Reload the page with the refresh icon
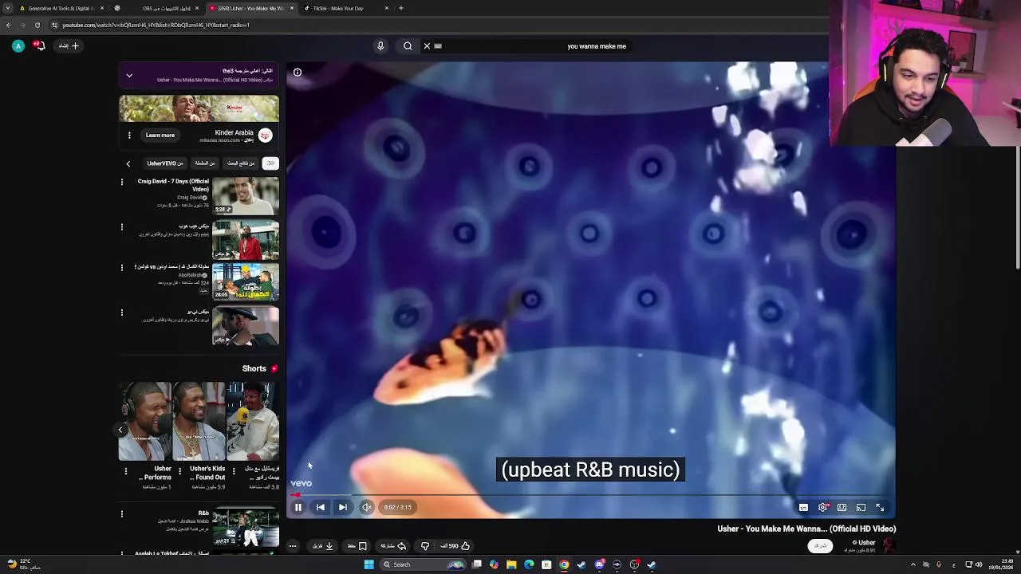The height and width of the screenshot is (574, 1021). pos(37,25)
